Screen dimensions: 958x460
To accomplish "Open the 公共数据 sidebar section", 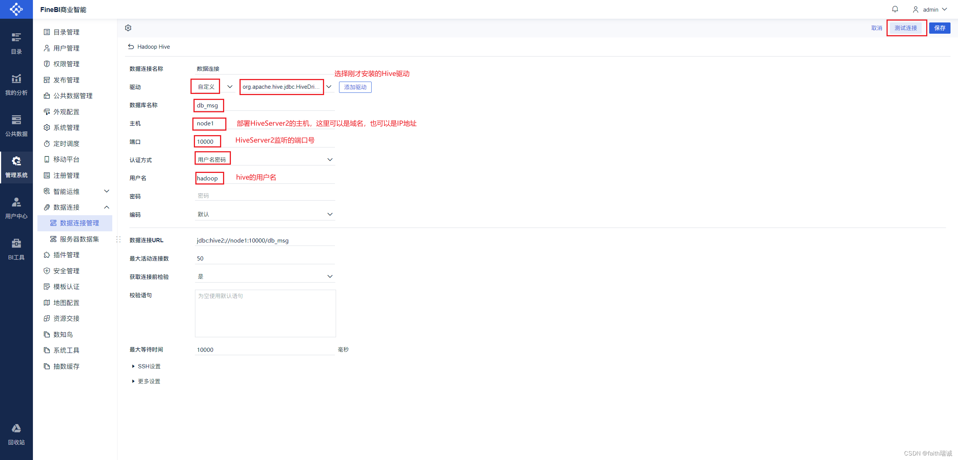I will 16,126.
